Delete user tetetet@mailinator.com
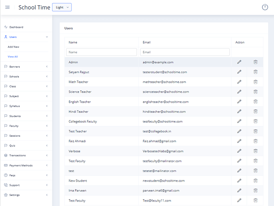274x206 pixels. [256, 170]
